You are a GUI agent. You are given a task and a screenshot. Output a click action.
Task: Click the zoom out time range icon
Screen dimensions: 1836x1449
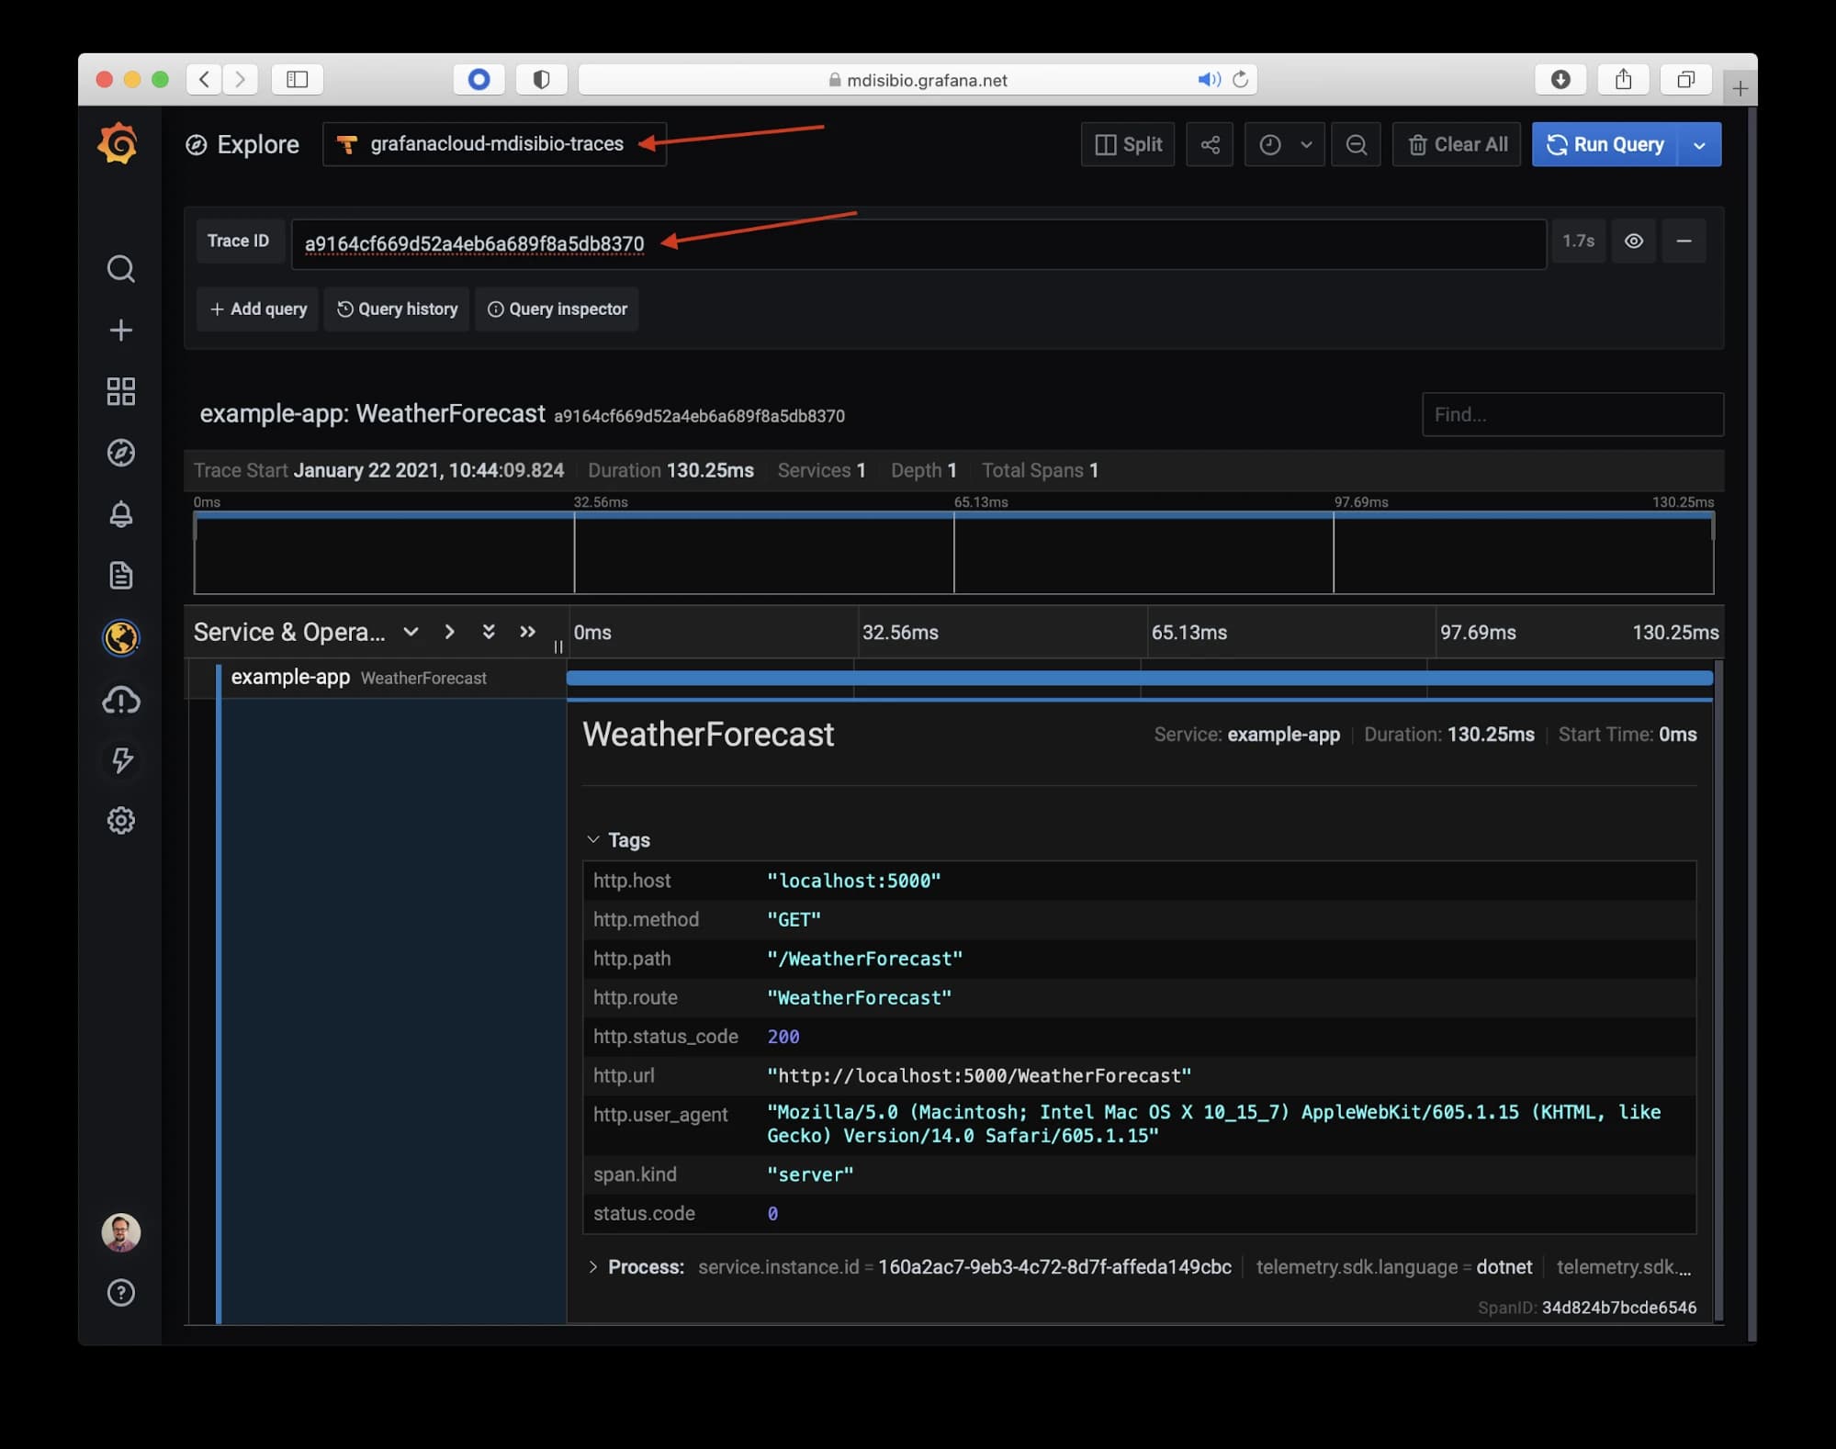click(x=1356, y=144)
